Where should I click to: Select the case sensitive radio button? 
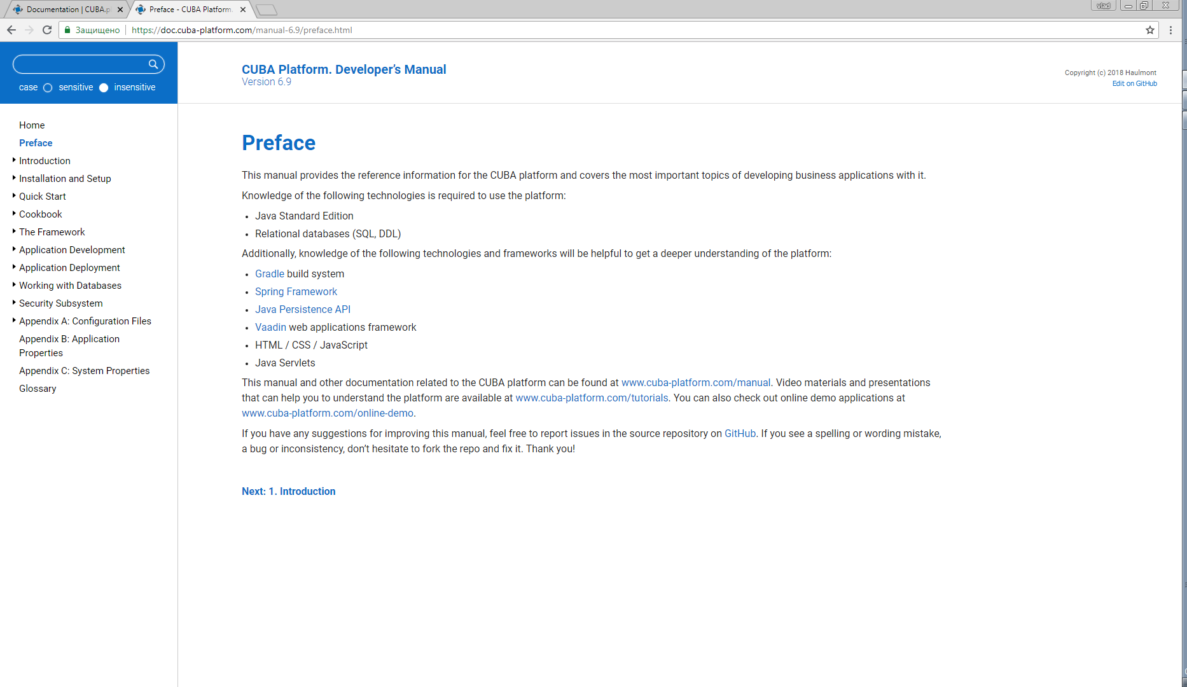click(x=48, y=87)
